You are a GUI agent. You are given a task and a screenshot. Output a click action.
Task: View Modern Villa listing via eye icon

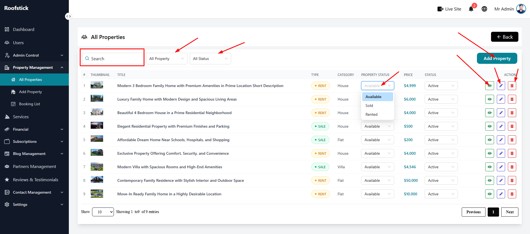(x=490, y=167)
